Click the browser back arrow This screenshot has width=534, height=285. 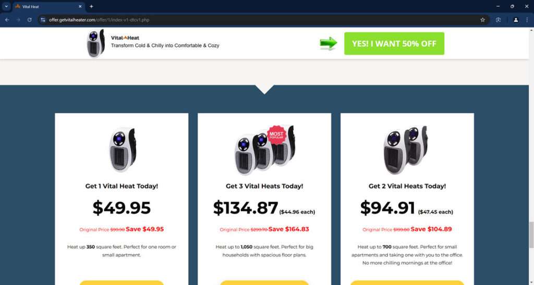7,20
